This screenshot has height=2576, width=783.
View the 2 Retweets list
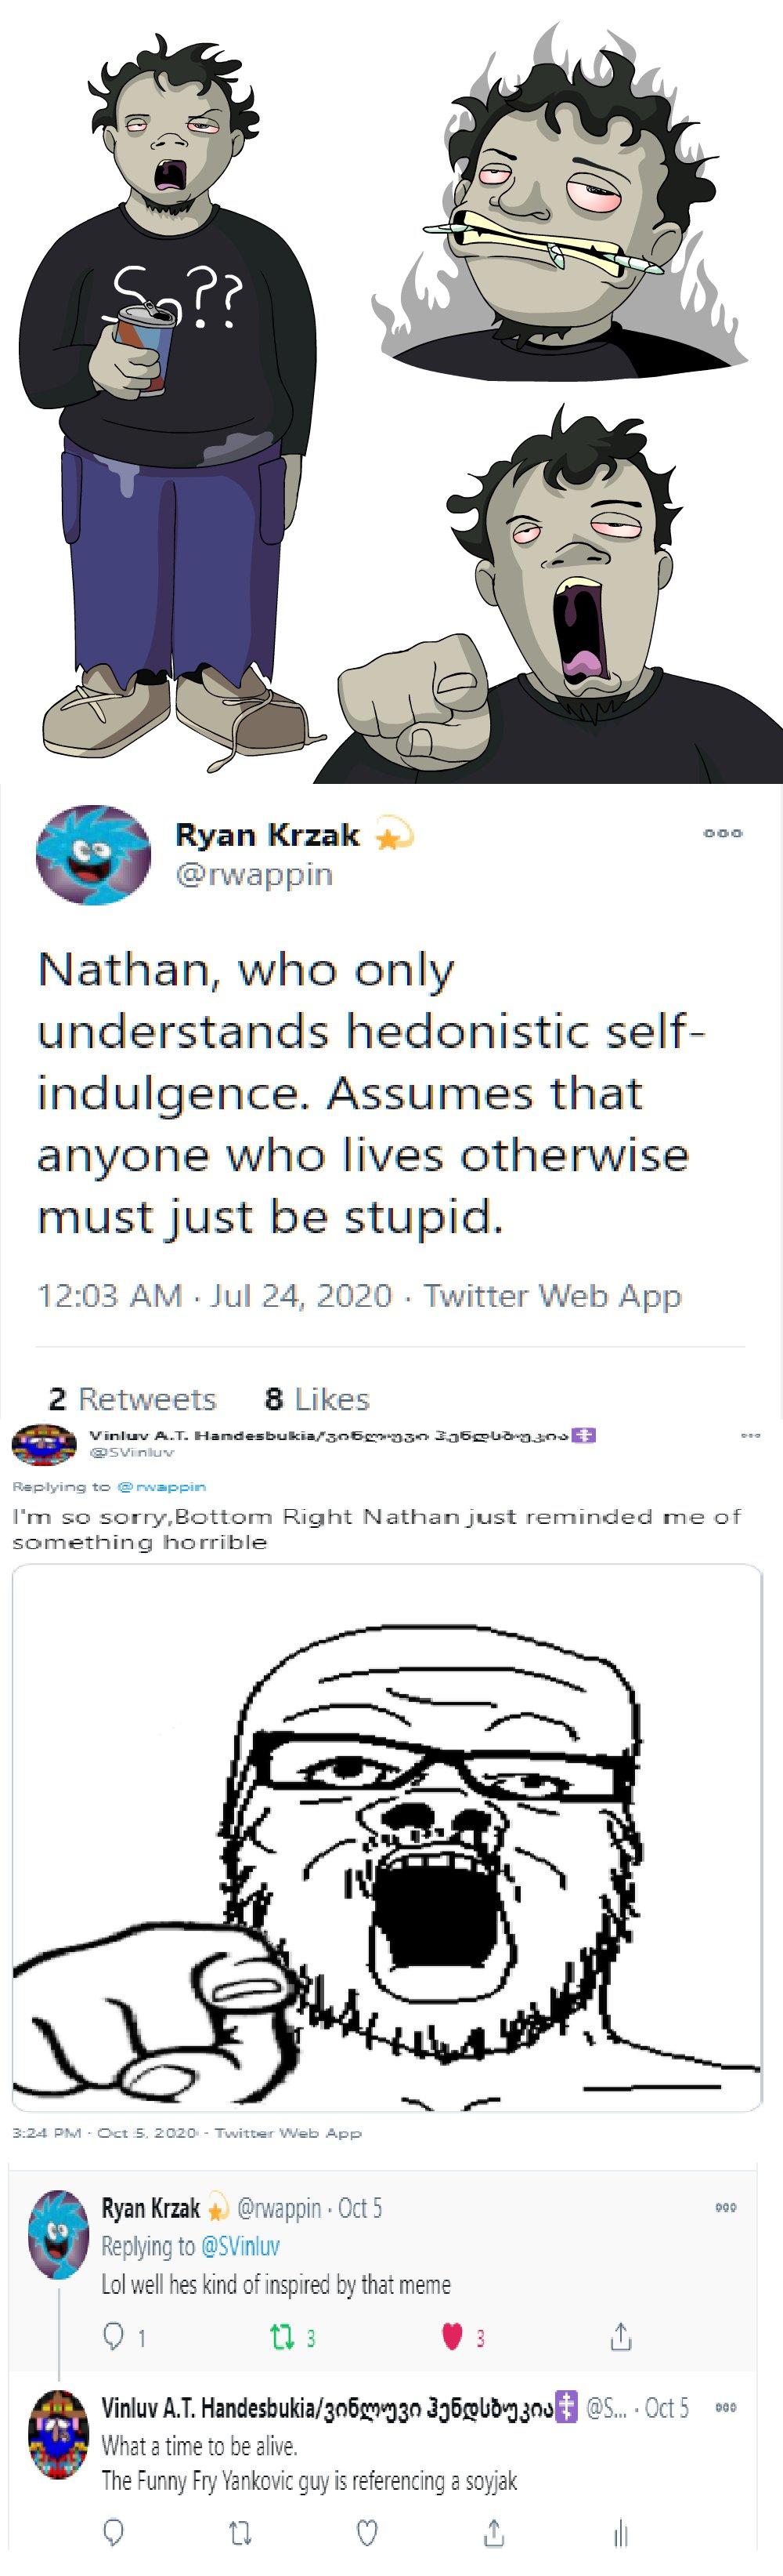[133, 1398]
